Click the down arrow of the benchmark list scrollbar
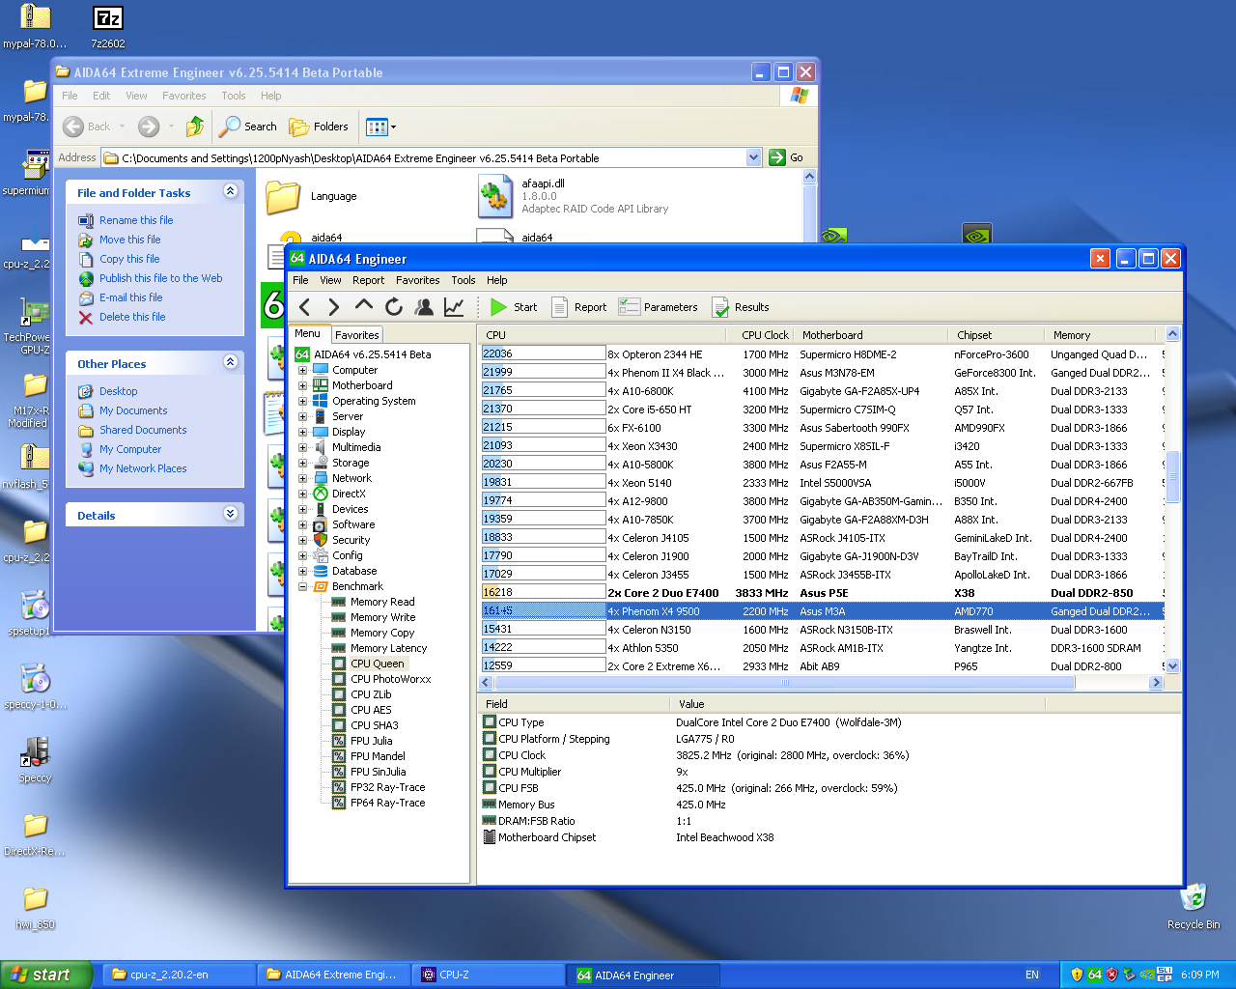The image size is (1236, 989). [1172, 665]
